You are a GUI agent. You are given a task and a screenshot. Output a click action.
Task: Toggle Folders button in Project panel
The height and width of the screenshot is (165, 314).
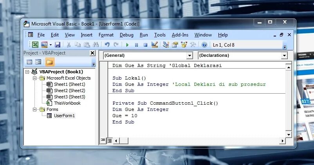tap(49, 62)
